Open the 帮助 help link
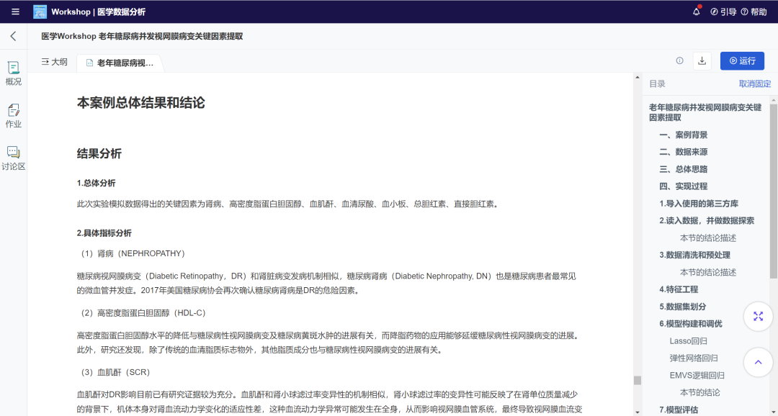Screen dimensions: 778x416 [x=754, y=12]
